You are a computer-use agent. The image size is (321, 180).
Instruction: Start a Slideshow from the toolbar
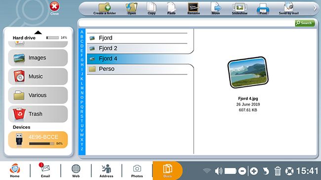(x=240, y=9)
